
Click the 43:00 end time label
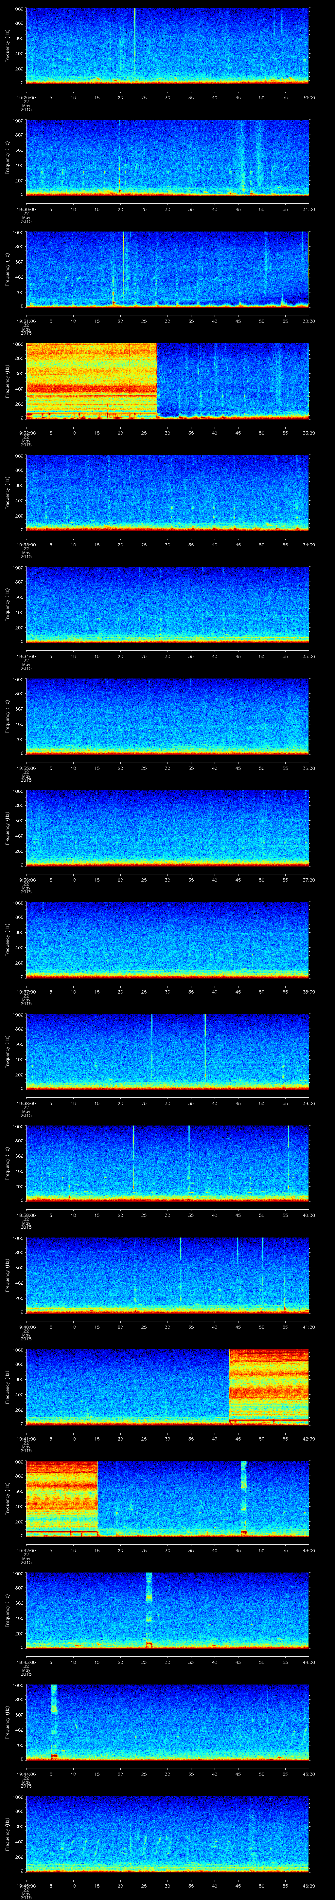[309, 1550]
